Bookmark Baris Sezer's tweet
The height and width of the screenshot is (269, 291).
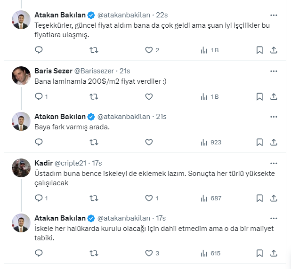[259, 96]
